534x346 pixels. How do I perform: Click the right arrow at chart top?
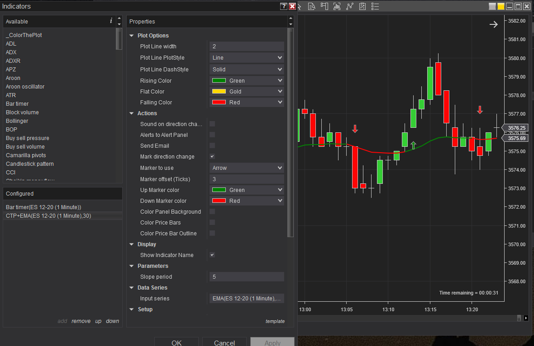pos(493,24)
